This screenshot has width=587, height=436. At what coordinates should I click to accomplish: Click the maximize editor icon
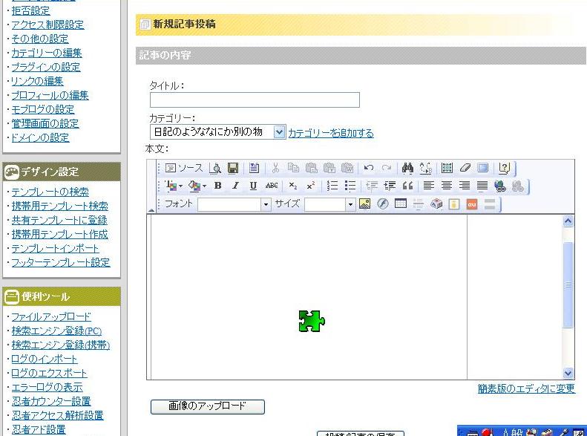[x=483, y=168]
